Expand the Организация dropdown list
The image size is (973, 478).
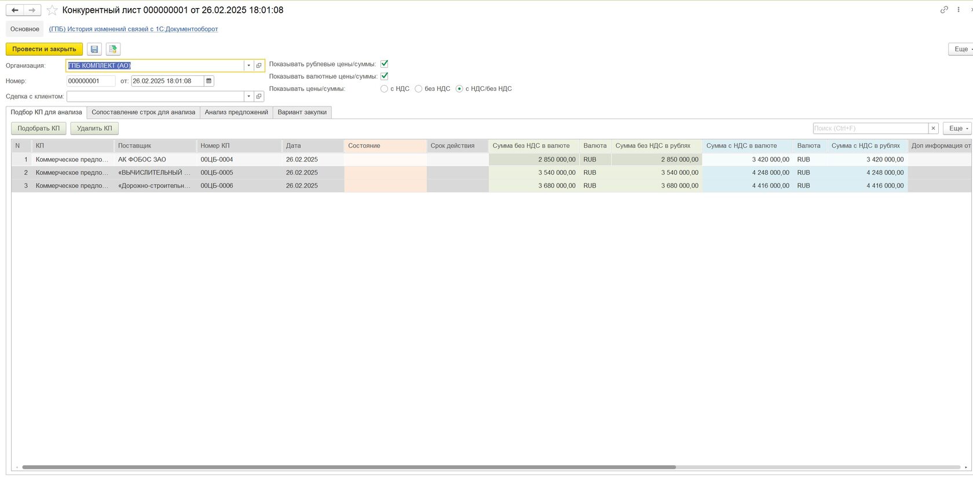pos(249,65)
